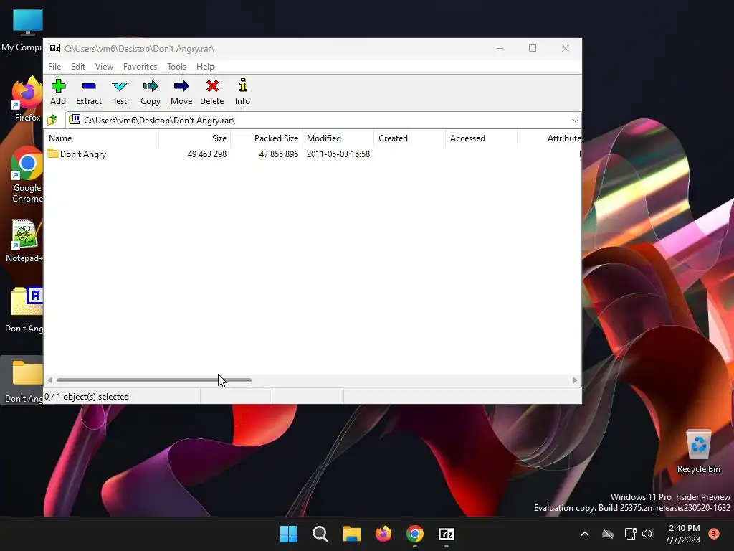Open Google Chrome from the taskbar
Image resolution: width=734 pixels, height=551 pixels.
(x=415, y=534)
